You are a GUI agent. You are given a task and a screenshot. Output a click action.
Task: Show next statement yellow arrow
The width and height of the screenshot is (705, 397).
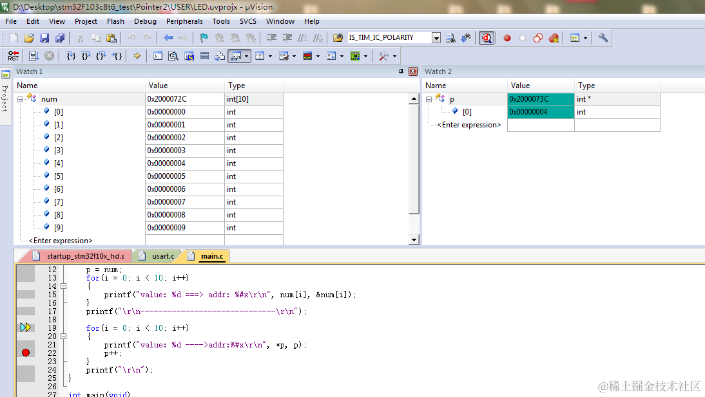pos(137,56)
